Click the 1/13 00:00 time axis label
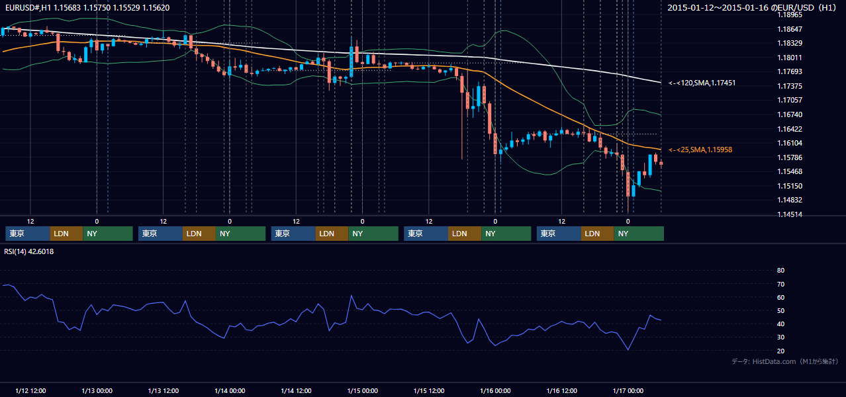This screenshot has width=846, height=397. point(97,390)
